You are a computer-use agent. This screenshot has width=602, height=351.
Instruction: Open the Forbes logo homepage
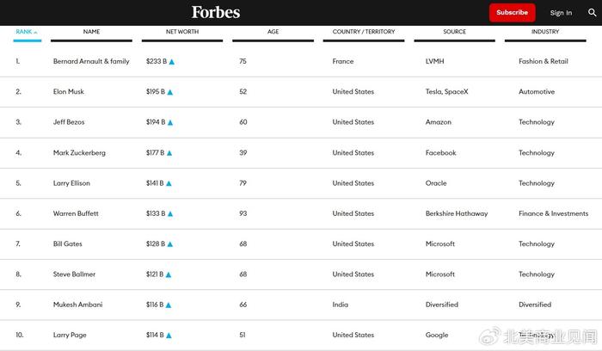(x=216, y=12)
